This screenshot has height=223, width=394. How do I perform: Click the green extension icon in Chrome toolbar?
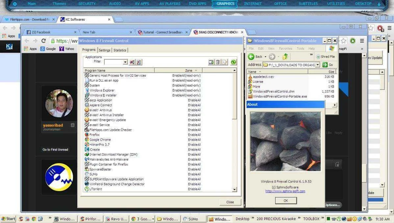coord(353,41)
